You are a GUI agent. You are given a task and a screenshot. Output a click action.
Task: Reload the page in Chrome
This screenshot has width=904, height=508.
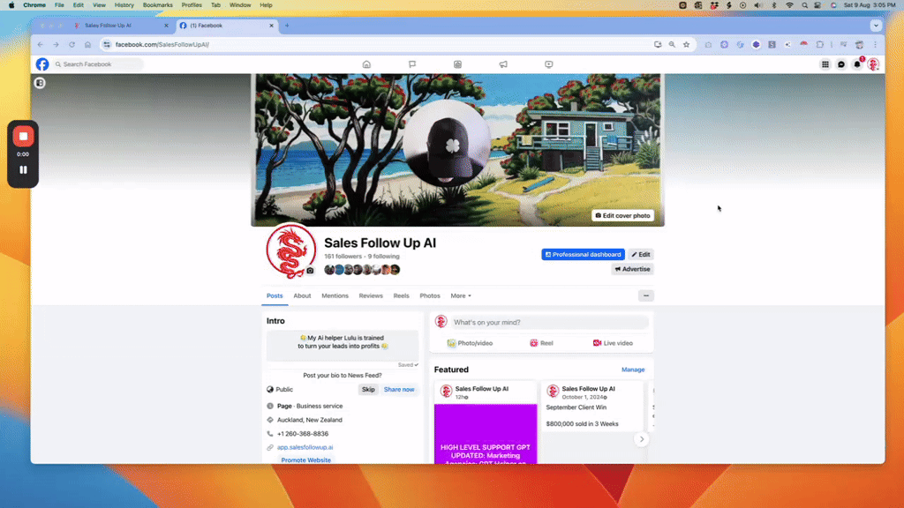pos(72,44)
